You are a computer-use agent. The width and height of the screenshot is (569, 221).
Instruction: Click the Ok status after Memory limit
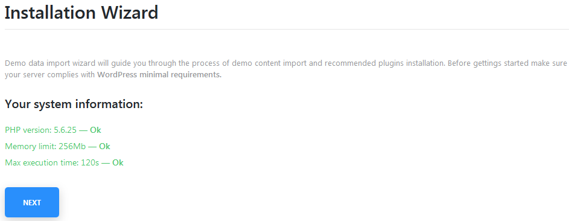click(104, 146)
